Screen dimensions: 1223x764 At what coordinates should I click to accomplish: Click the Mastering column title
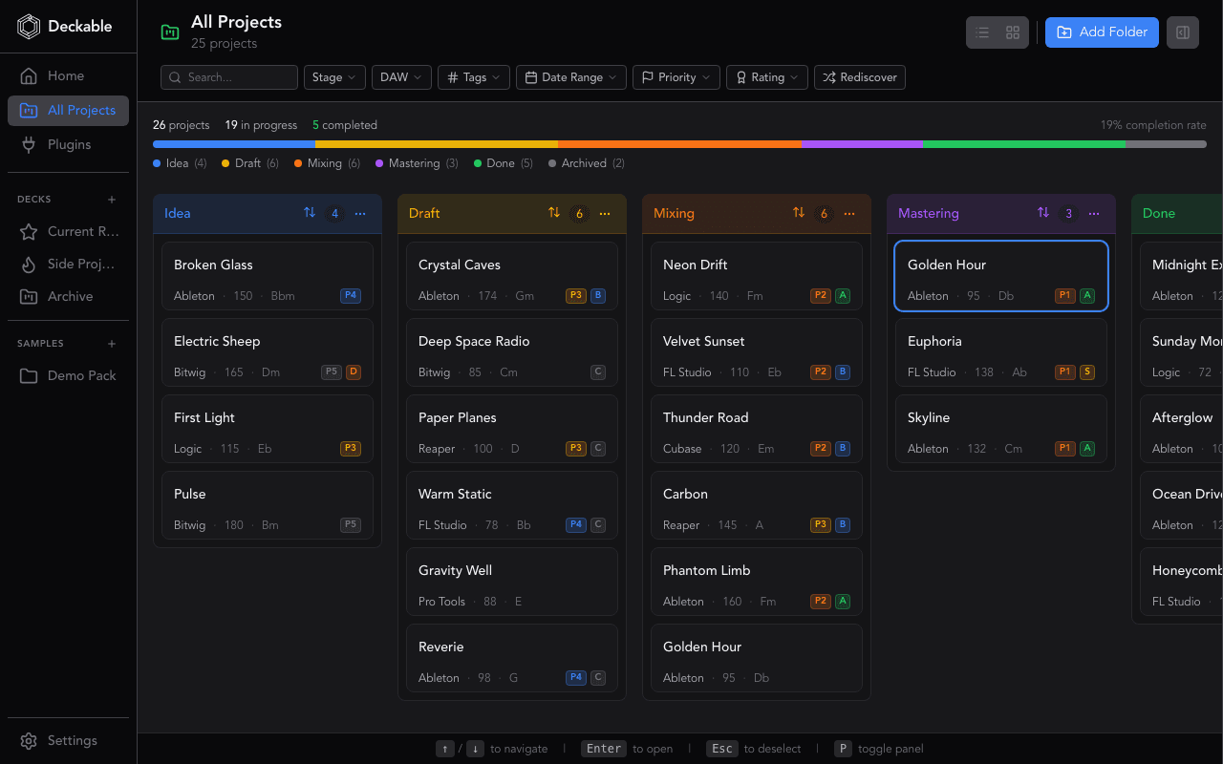point(929,214)
